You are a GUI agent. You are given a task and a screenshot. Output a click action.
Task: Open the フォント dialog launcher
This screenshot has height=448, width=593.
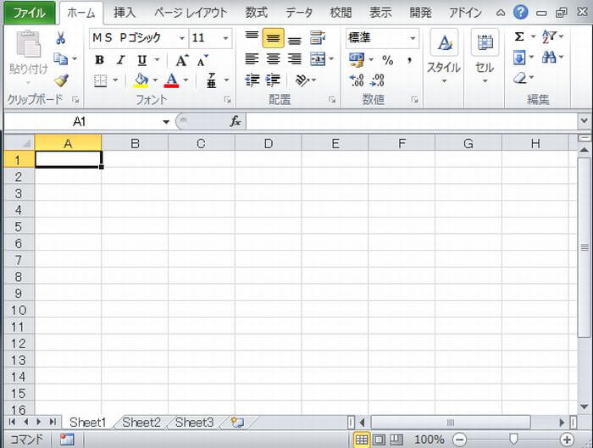(x=227, y=100)
